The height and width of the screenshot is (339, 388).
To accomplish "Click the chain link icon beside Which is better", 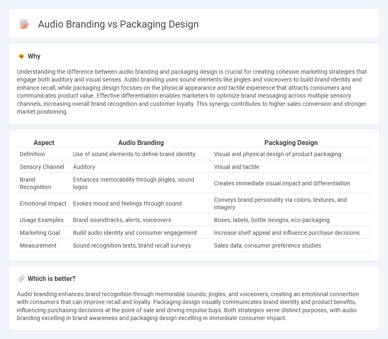I will tap(21, 278).
